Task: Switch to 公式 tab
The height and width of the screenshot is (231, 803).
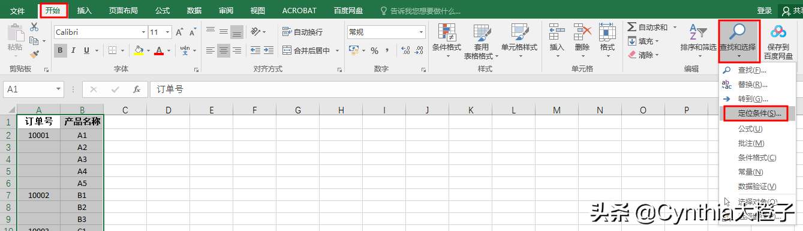Action: (163, 10)
